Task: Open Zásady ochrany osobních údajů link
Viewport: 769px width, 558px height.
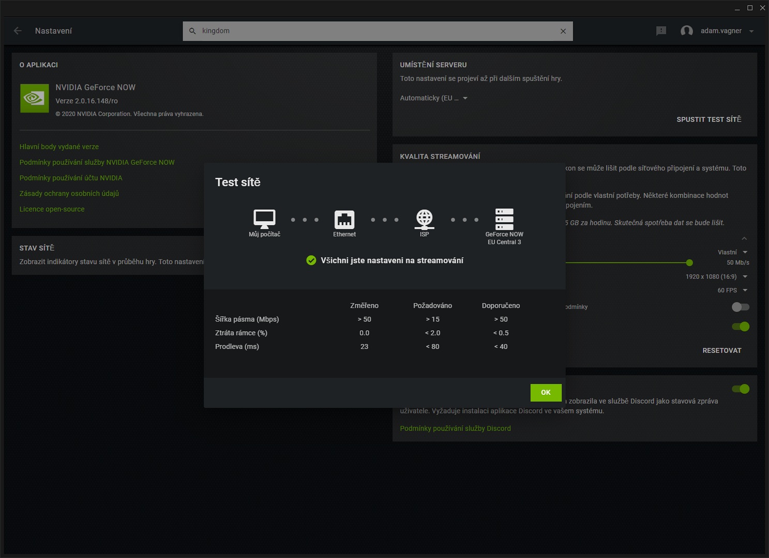Action: pyautogui.click(x=69, y=193)
